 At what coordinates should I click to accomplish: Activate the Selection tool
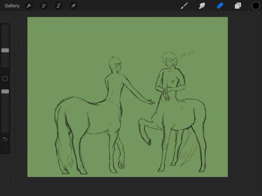58,6
